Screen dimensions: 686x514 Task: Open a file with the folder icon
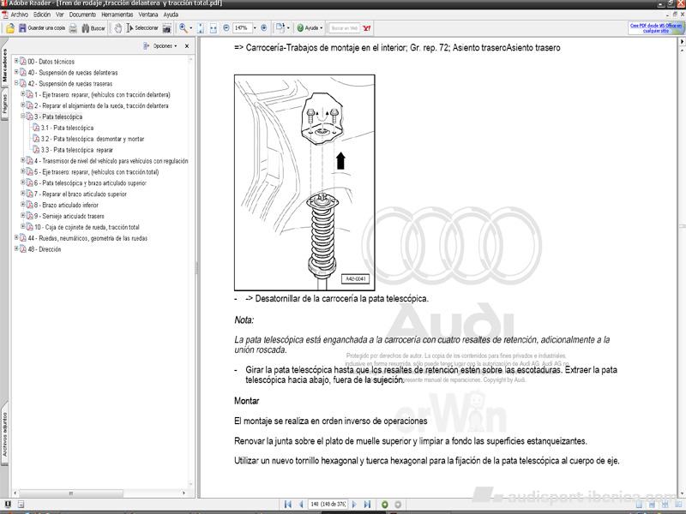click(x=10, y=28)
